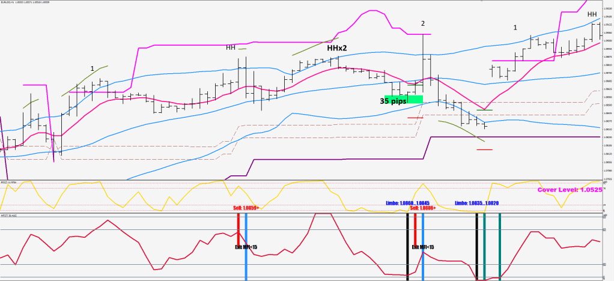Screen dimensions: 614x281
Task: Click the 'Limbo: 1.0860...1.0845' label
Action: click(407, 203)
